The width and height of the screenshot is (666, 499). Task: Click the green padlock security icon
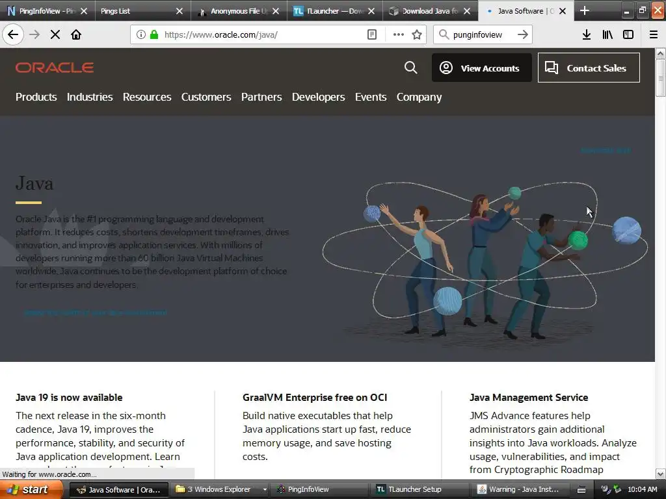pyautogui.click(x=153, y=34)
